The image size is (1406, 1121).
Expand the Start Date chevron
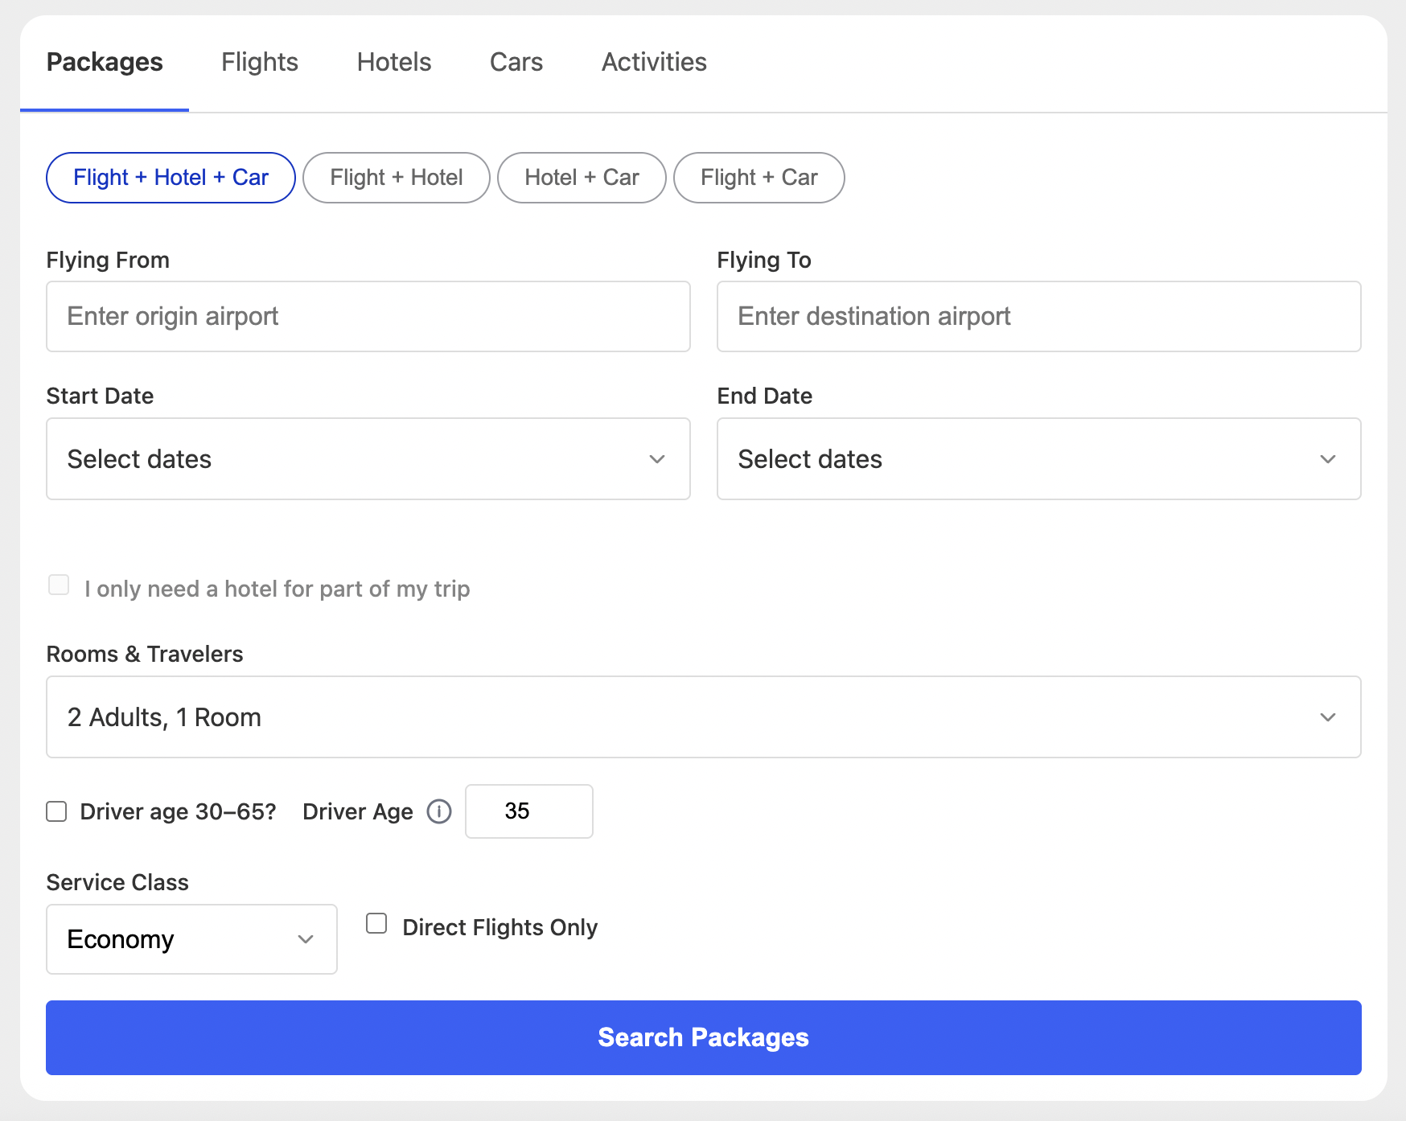(657, 459)
